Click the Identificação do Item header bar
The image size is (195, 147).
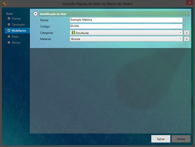coord(114,14)
